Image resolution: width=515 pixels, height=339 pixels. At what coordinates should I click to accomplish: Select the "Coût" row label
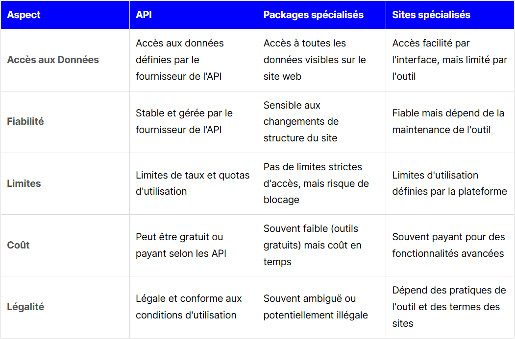click(x=19, y=245)
